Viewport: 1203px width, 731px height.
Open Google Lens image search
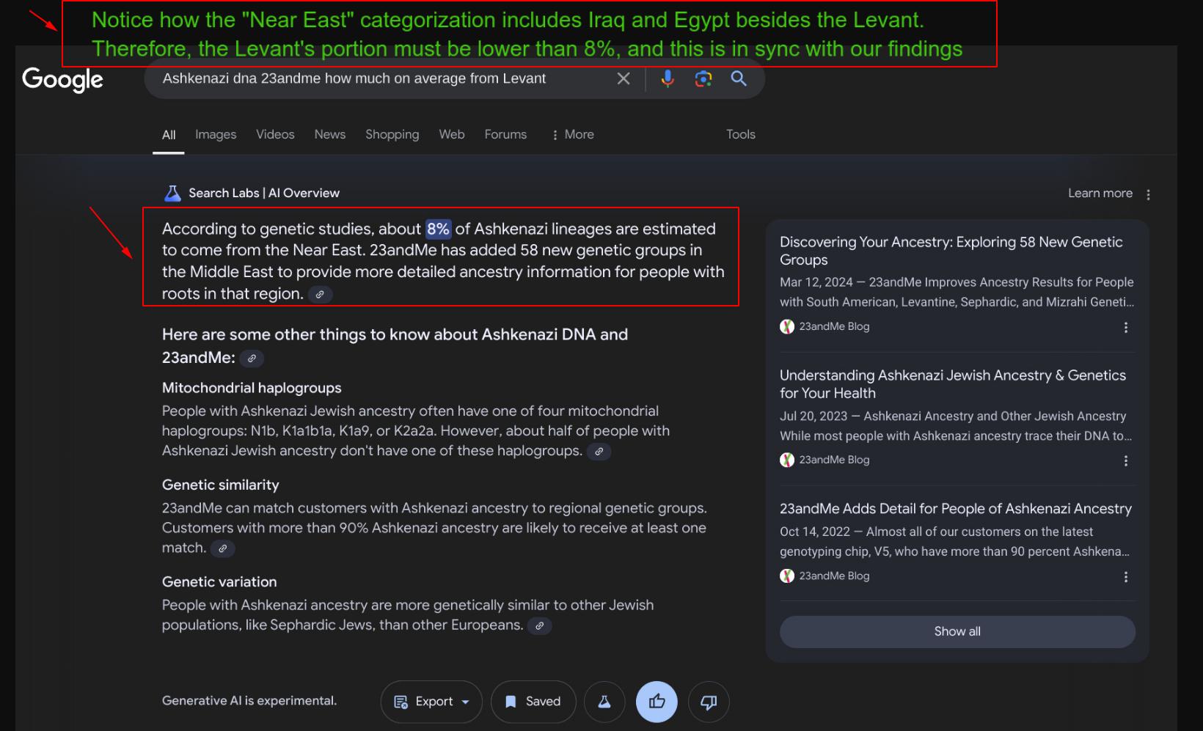(x=703, y=79)
